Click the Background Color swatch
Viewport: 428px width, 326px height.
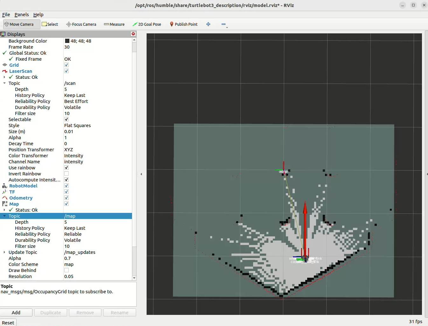click(x=67, y=41)
